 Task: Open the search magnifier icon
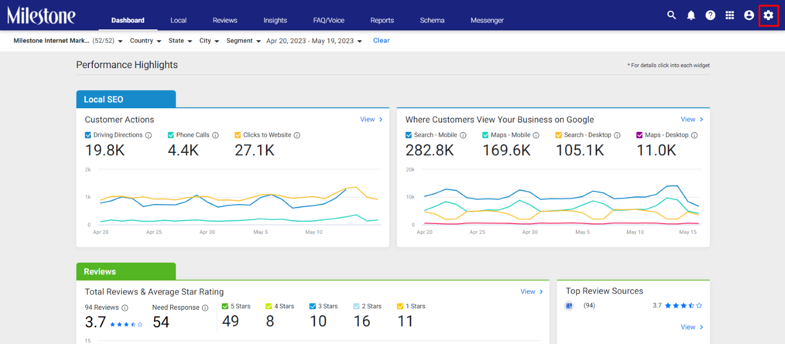[671, 15]
